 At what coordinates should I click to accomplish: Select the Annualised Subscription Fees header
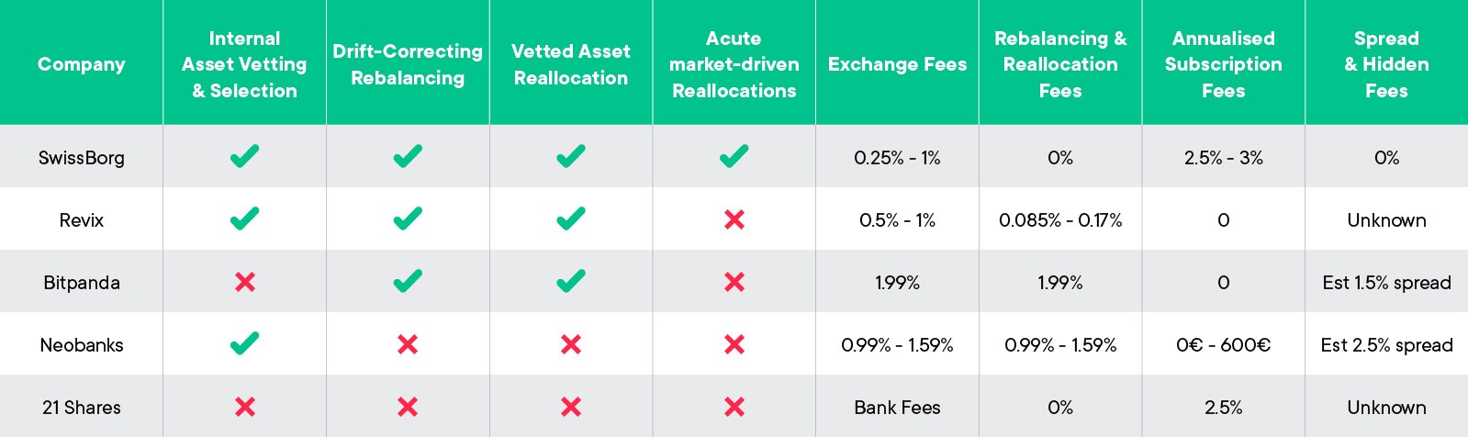(x=1223, y=64)
